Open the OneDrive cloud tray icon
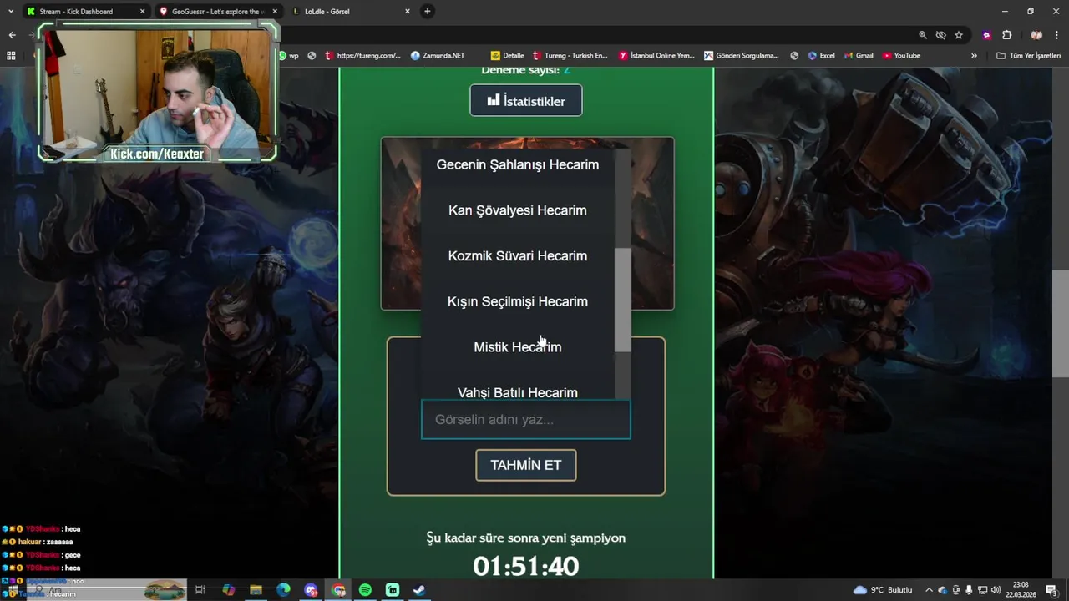This screenshot has width=1069, height=601. tap(943, 590)
